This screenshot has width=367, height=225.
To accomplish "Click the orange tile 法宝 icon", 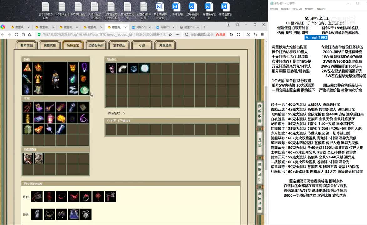I will (x=39, y=129).
